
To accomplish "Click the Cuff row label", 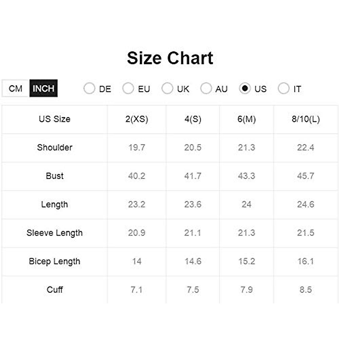I will (55, 290).
